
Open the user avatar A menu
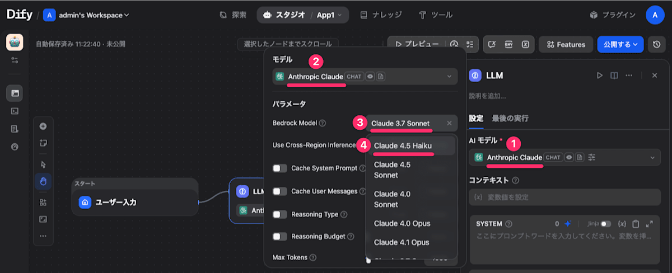[655, 15]
